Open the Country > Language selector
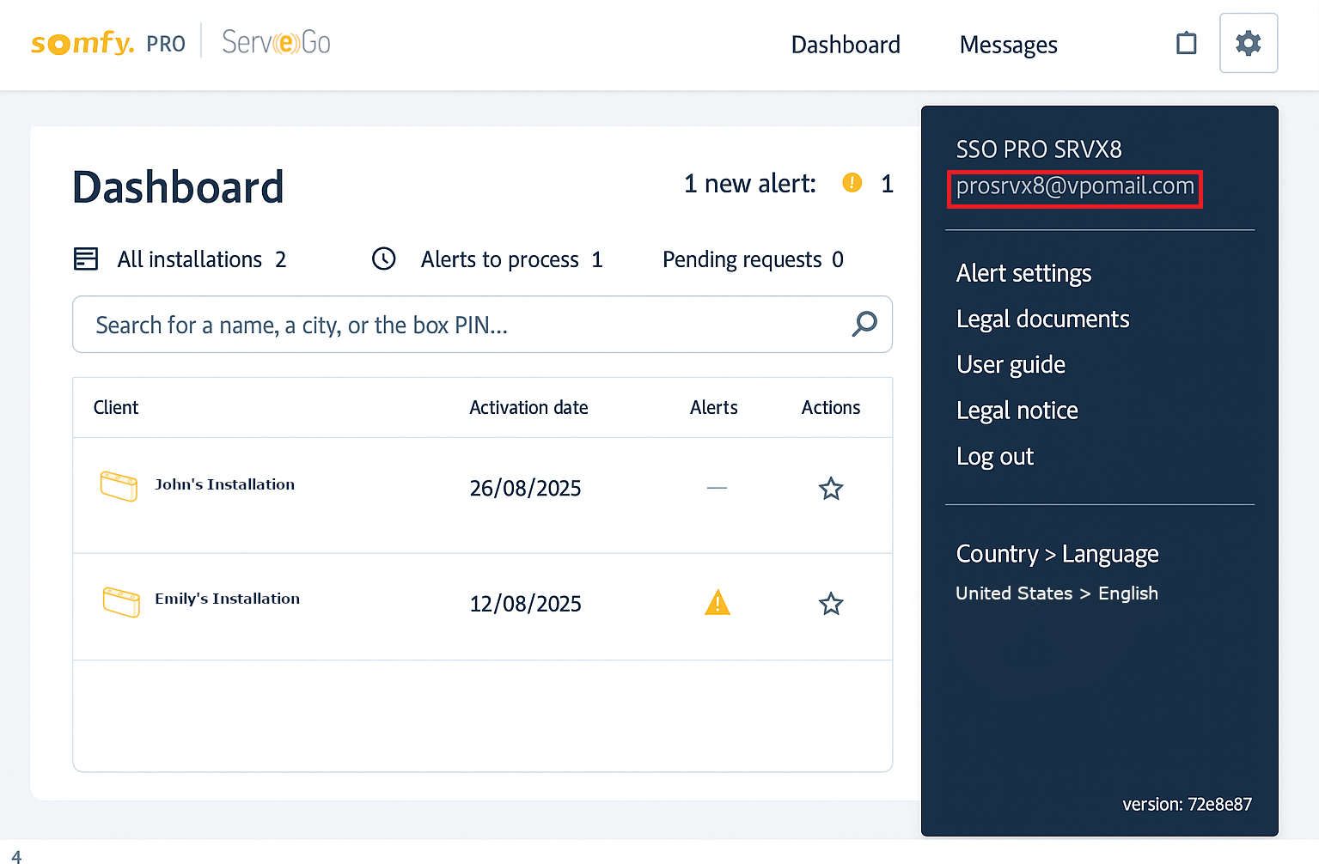 (x=1056, y=554)
